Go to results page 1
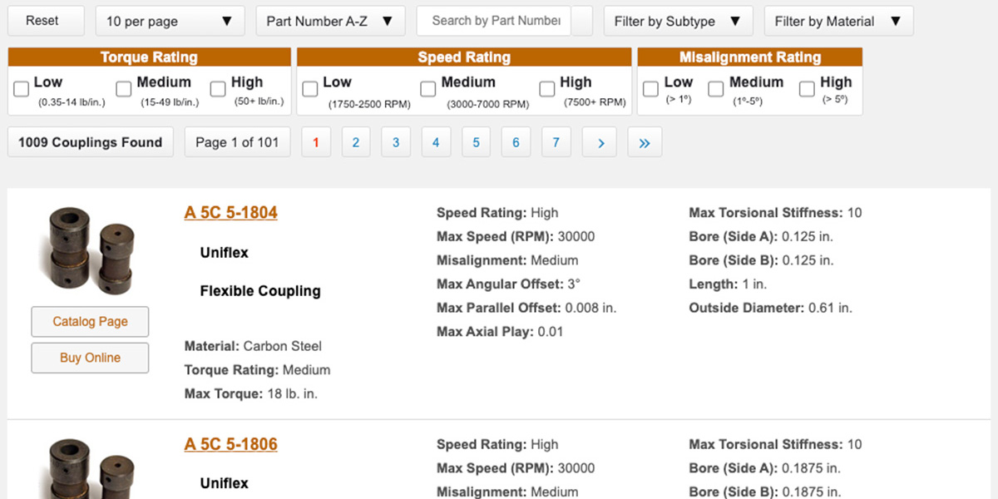The image size is (998, 499). pos(316,142)
